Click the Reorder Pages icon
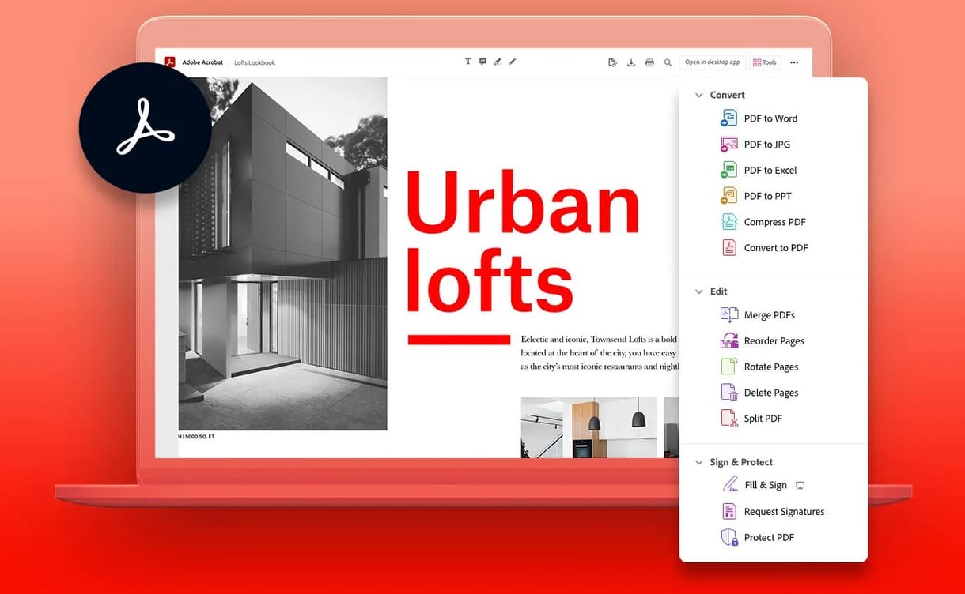Image resolution: width=965 pixels, height=594 pixels. pyautogui.click(x=728, y=341)
